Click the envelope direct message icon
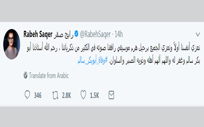 111,96
